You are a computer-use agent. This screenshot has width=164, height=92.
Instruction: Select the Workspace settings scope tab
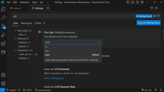pos(26,23)
